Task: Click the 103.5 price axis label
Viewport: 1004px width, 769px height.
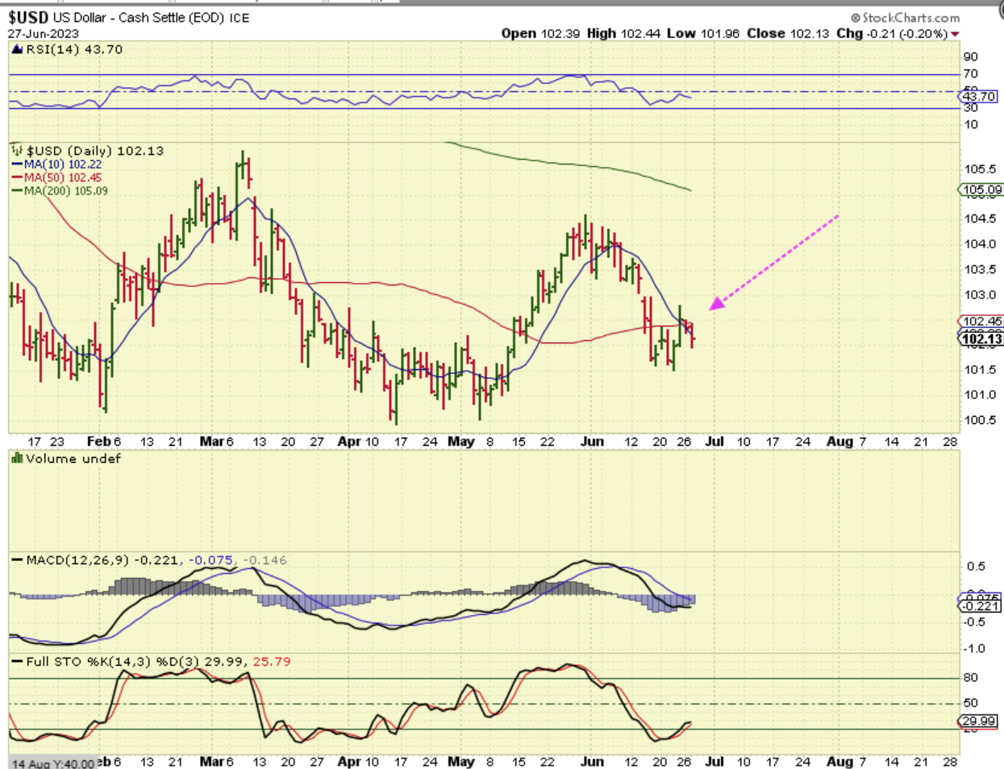Action: [x=979, y=269]
